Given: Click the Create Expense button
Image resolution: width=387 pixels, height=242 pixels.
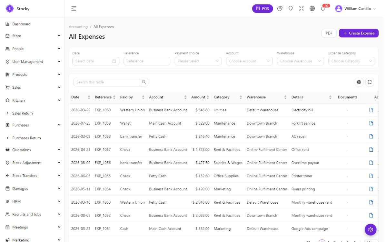Looking at the screenshot, I should (359, 33).
